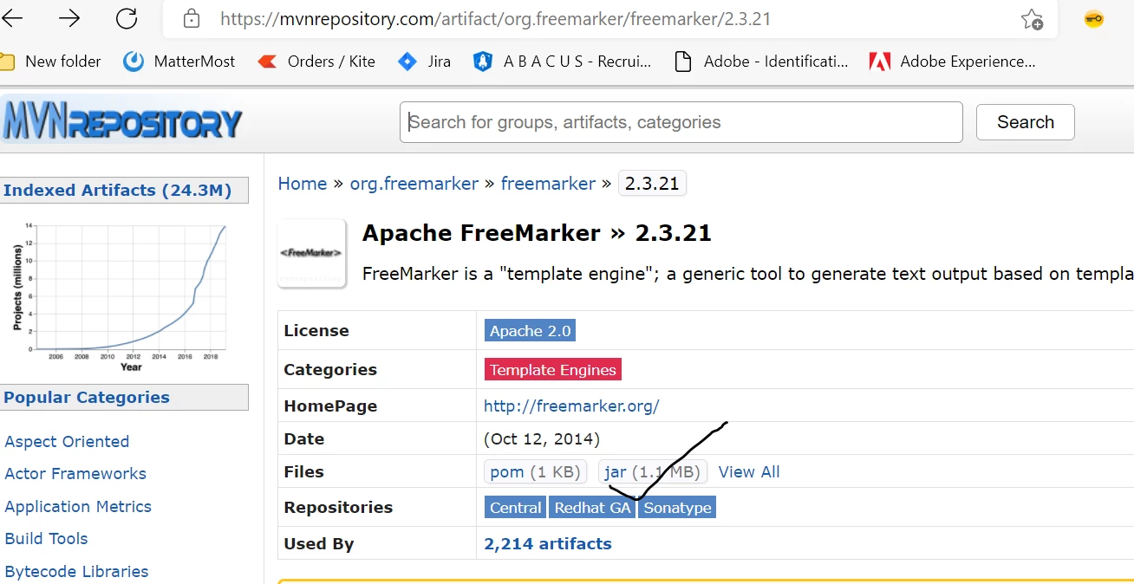This screenshot has height=584, width=1134.
Task: Open the ABACUS Recruit bookmark
Action: point(562,62)
